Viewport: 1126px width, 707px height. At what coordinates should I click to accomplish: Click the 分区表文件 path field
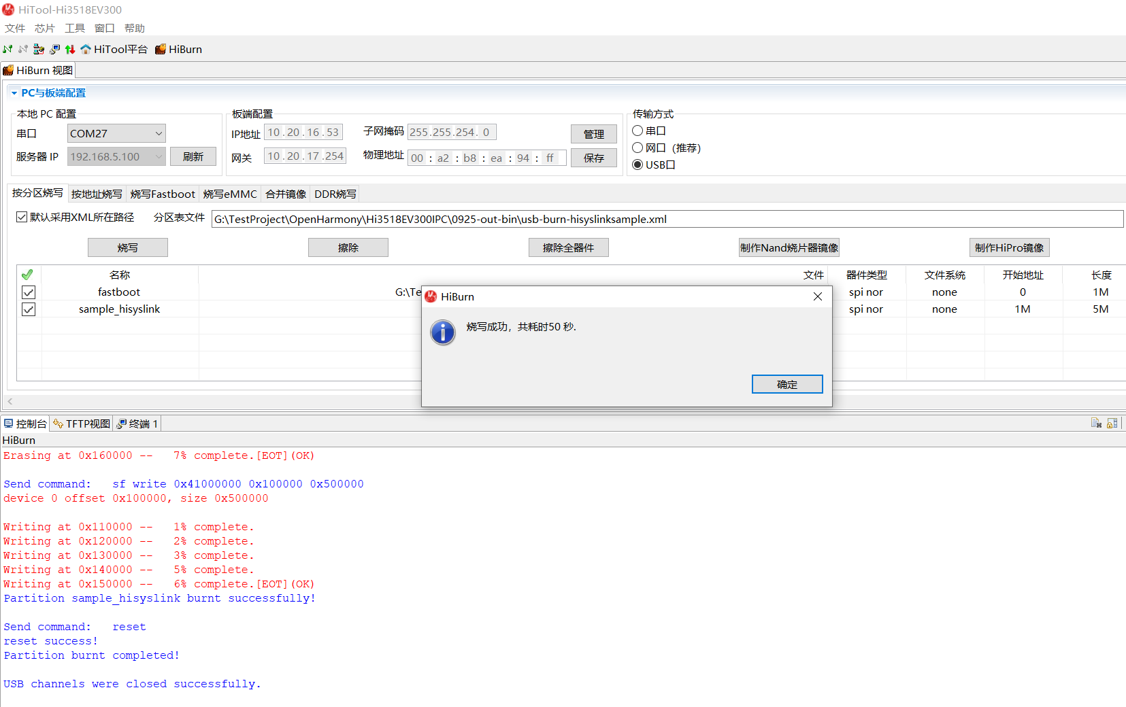[x=667, y=219]
